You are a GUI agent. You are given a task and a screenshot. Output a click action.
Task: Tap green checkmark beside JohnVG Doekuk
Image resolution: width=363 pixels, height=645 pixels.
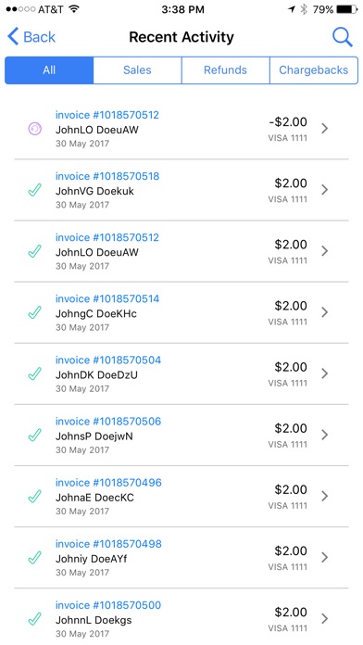[34, 190]
